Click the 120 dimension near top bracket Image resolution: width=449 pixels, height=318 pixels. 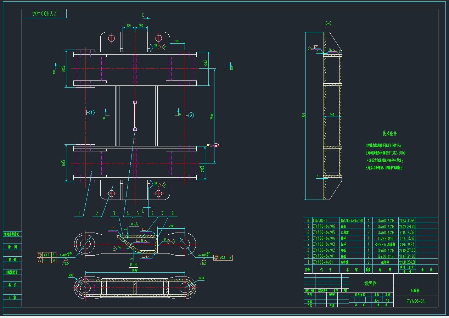click(x=177, y=41)
